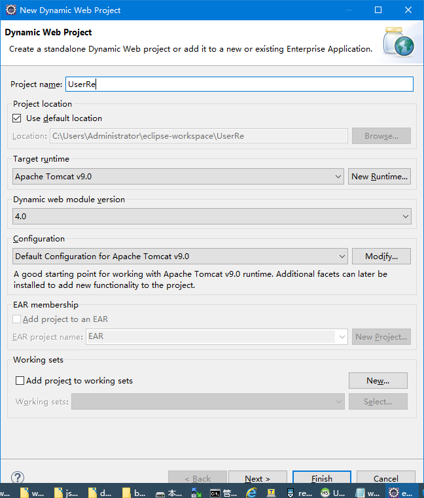Click the 'Project name:' label
This screenshot has width=424, height=498.
[x=36, y=84]
